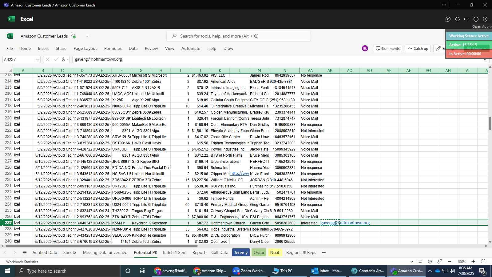Open the http://ww hyperlink in row 229
The width and height of the screenshot is (492, 277).
point(240,174)
